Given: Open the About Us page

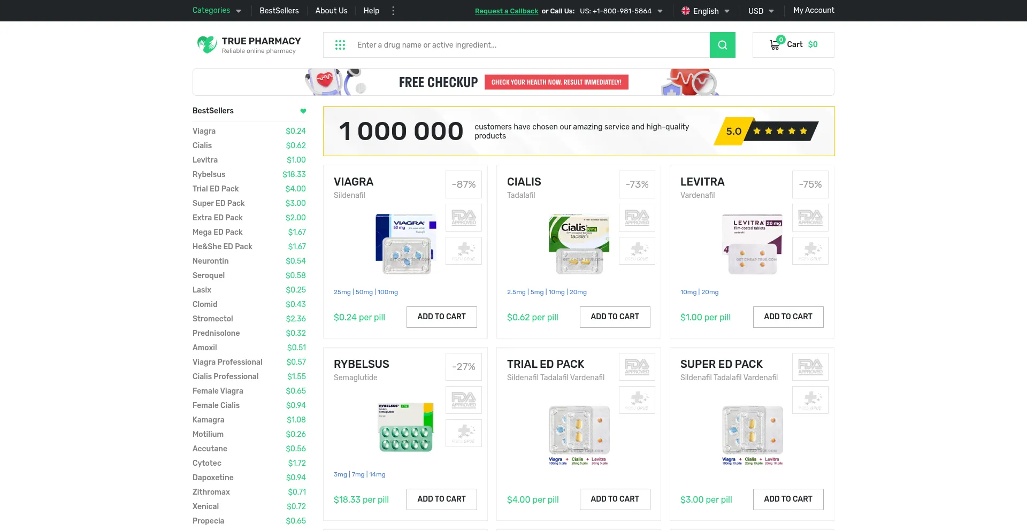Looking at the screenshot, I should pos(331,11).
